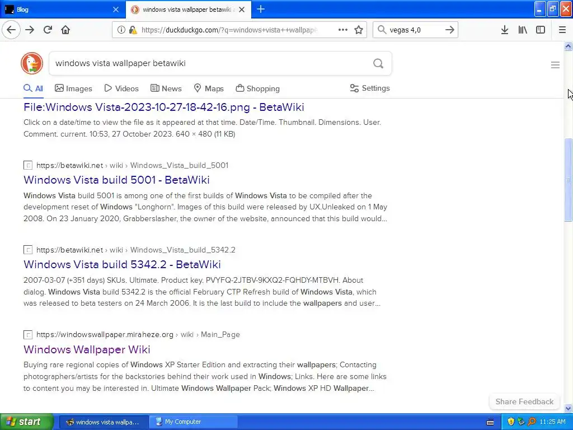Screen dimensions: 573x430
Task: Switch to Videos results
Action: [121, 88]
